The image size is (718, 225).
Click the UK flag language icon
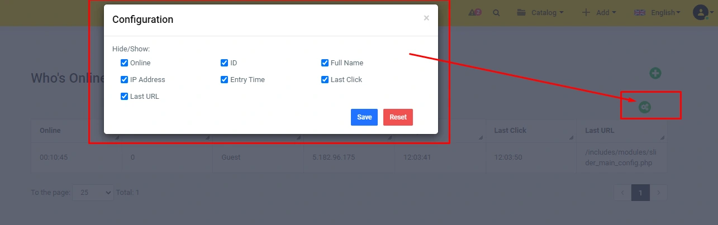(640, 12)
